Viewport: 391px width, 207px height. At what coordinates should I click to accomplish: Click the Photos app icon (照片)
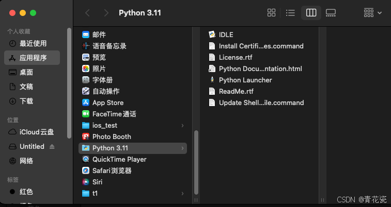point(86,68)
